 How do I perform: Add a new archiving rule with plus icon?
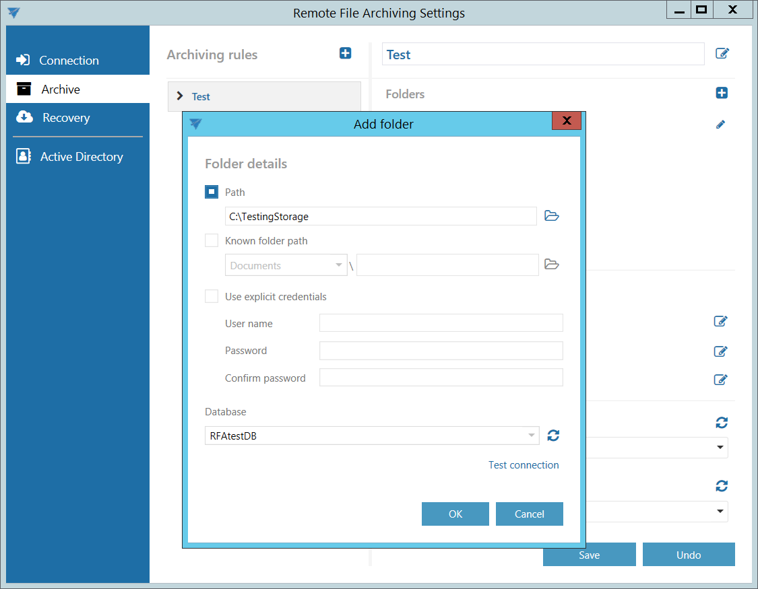[x=345, y=53]
